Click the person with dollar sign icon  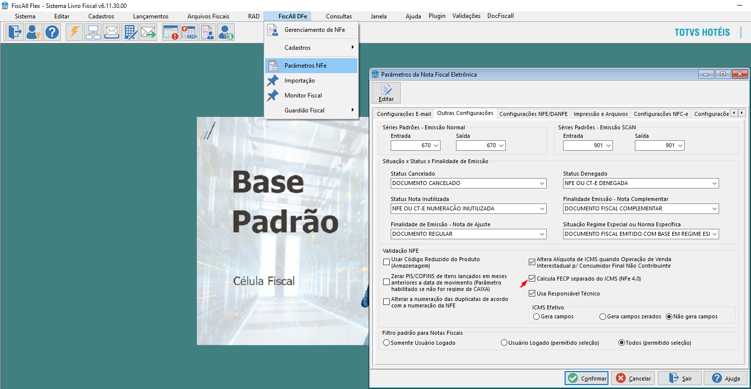point(226,32)
